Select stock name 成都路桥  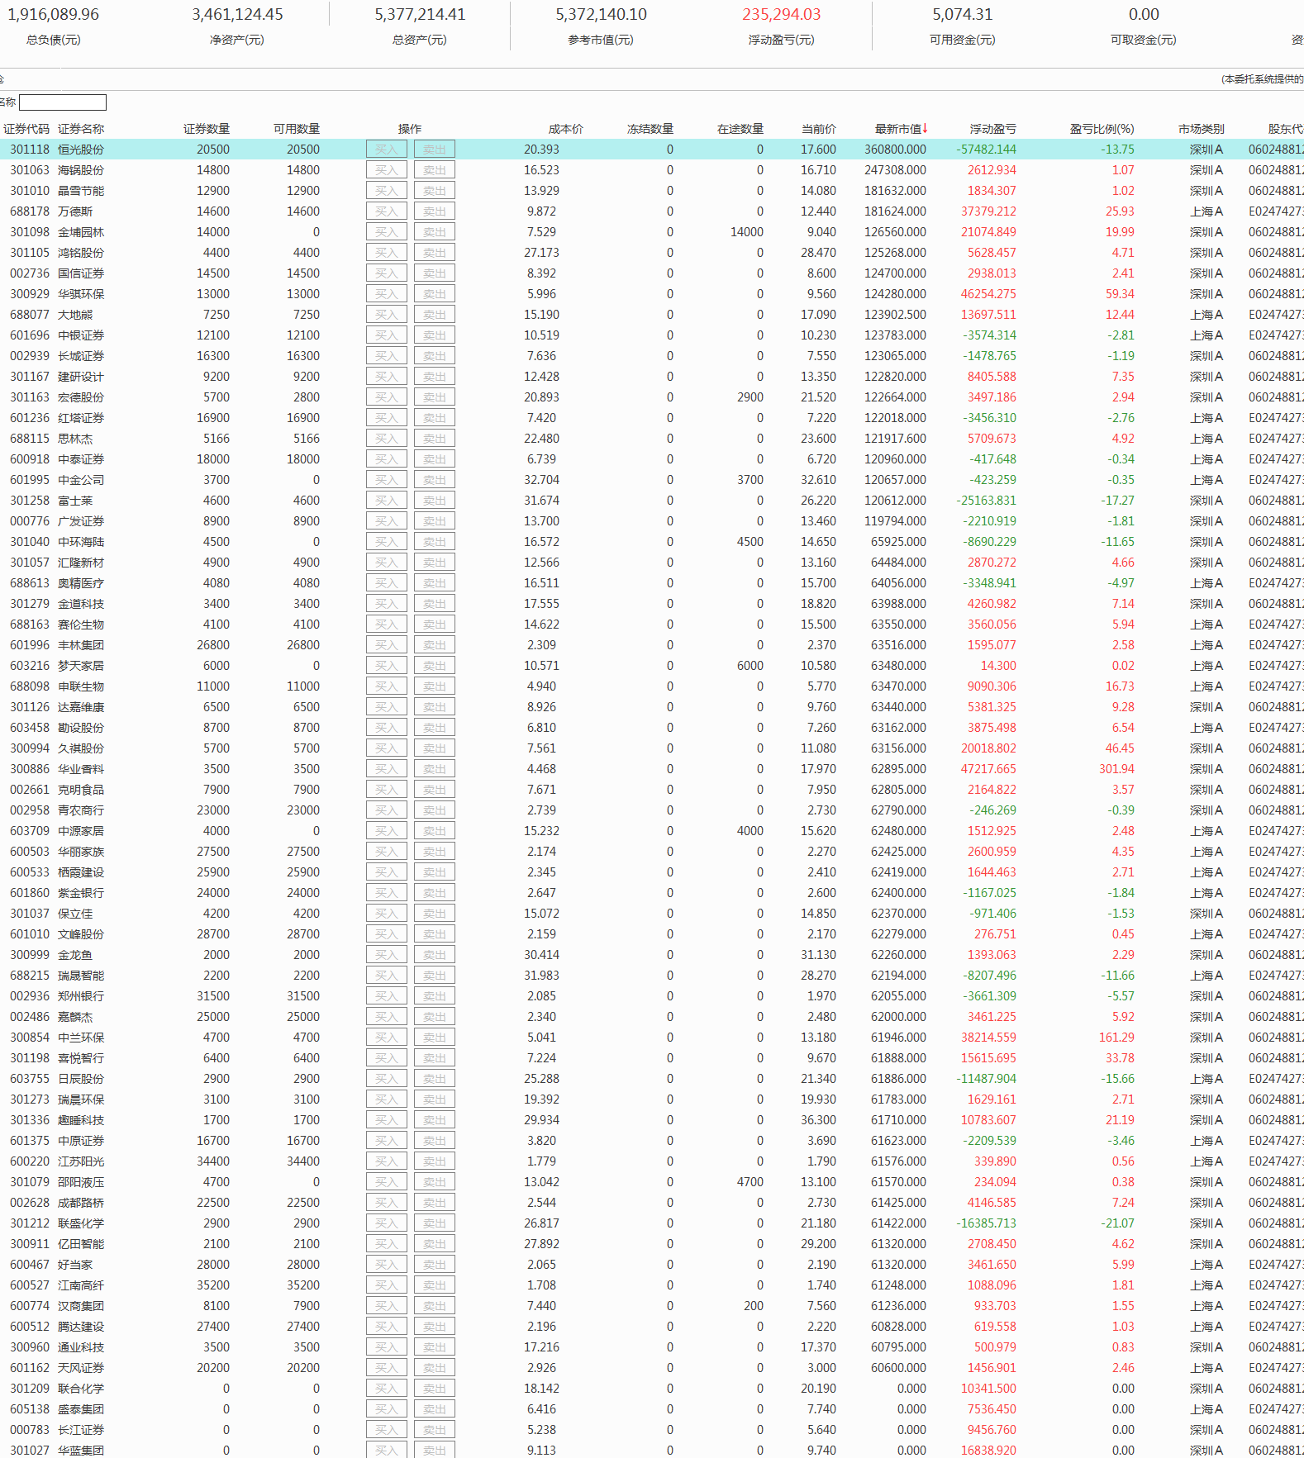81,1203
